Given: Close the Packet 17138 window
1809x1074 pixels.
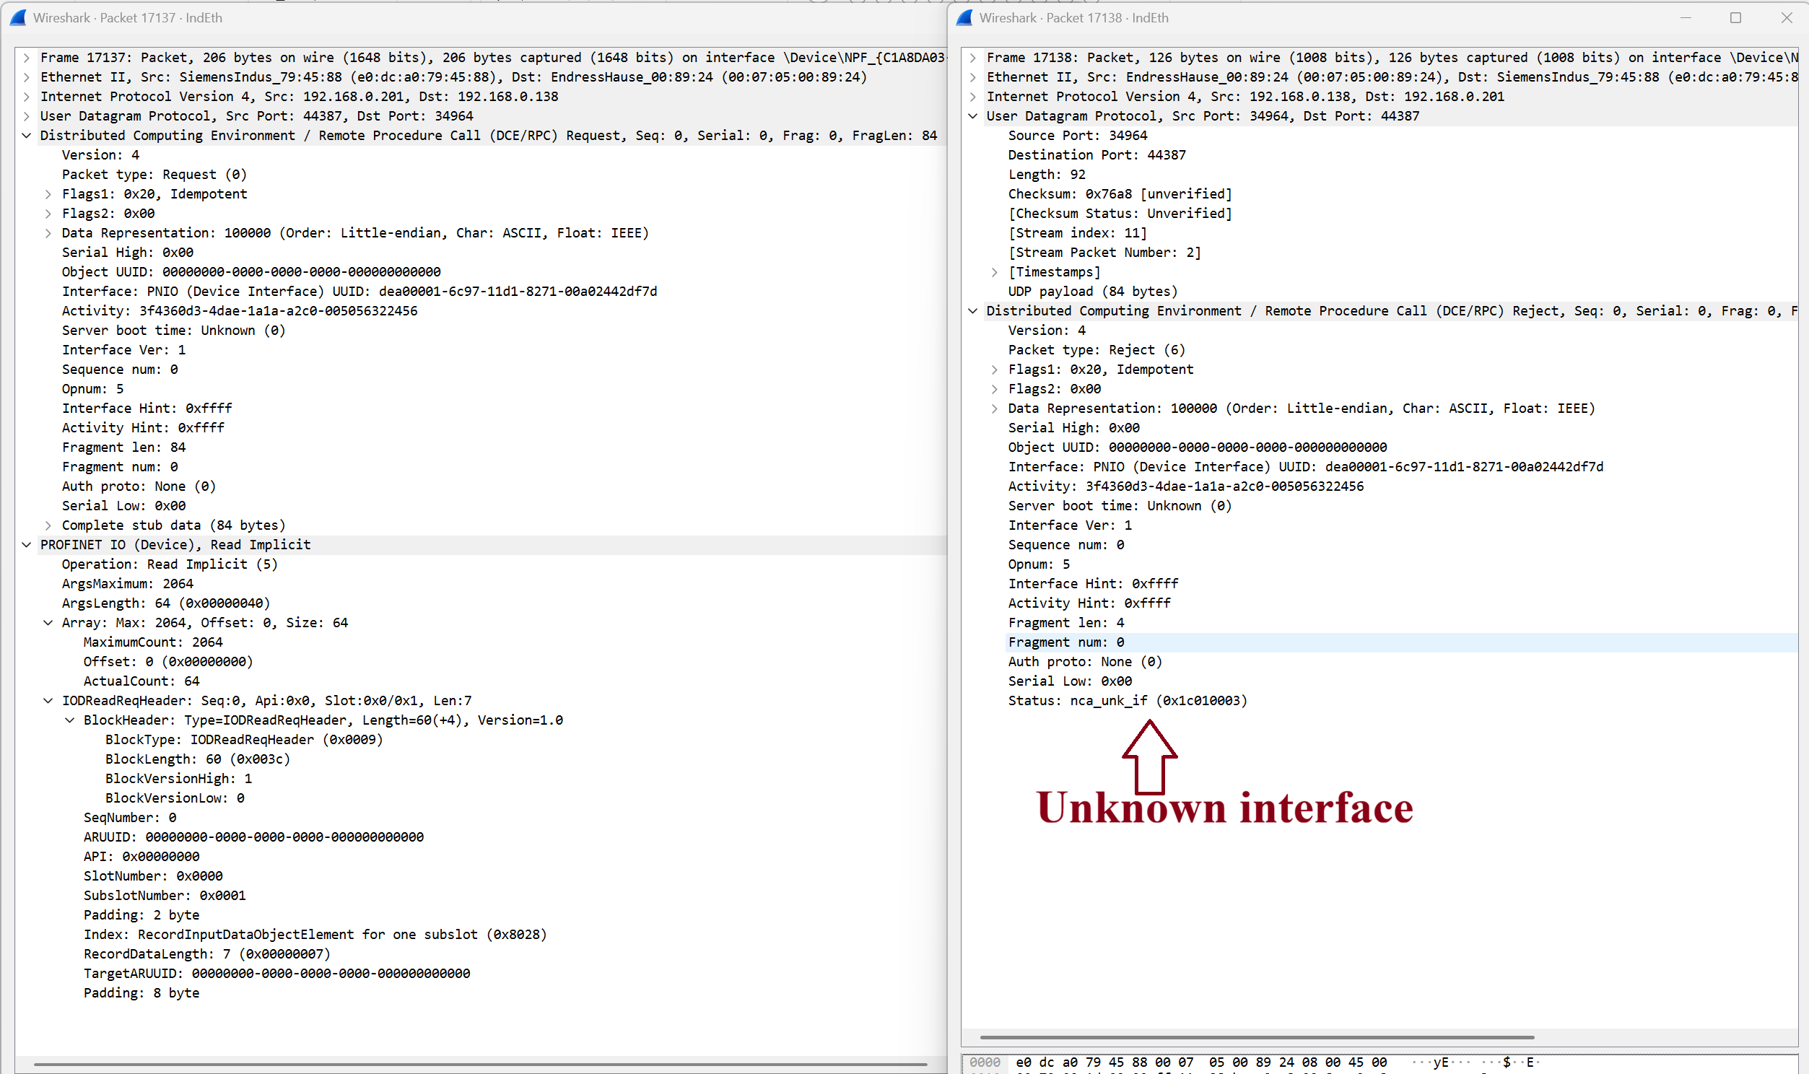Looking at the screenshot, I should coord(1787,18).
